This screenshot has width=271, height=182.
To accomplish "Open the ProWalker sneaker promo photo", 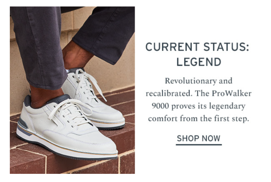I will [72, 90].
